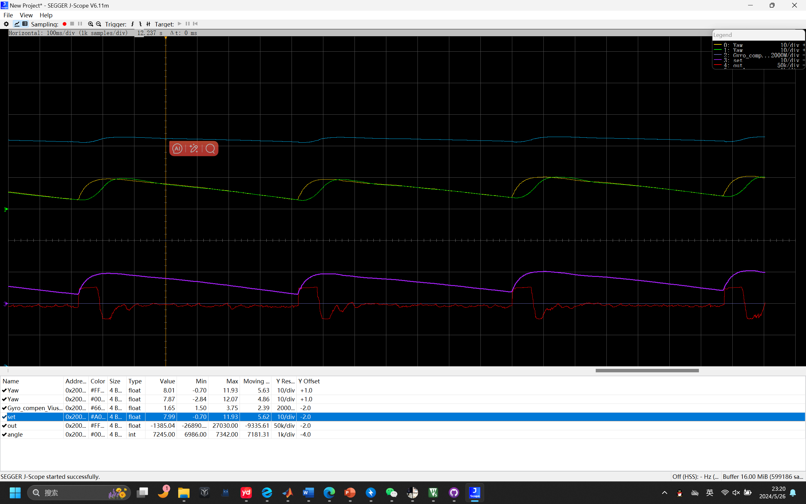Screen dimensions: 806x504
Task: Set trigger on both edges
Action: click(149, 24)
